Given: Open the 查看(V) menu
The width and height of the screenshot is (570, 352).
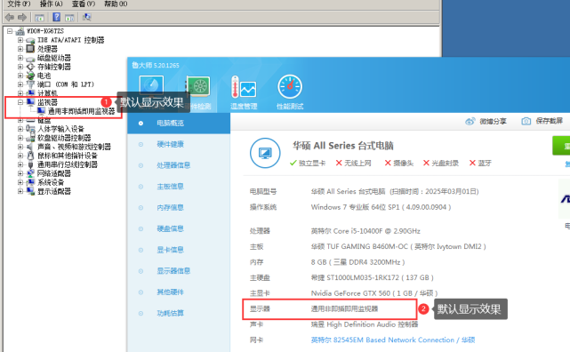Looking at the screenshot, I should (84, 4).
